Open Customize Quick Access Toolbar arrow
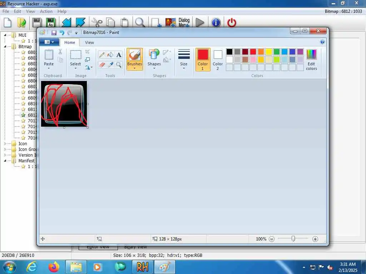This screenshot has width=366, height=274. click(x=76, y=33)
